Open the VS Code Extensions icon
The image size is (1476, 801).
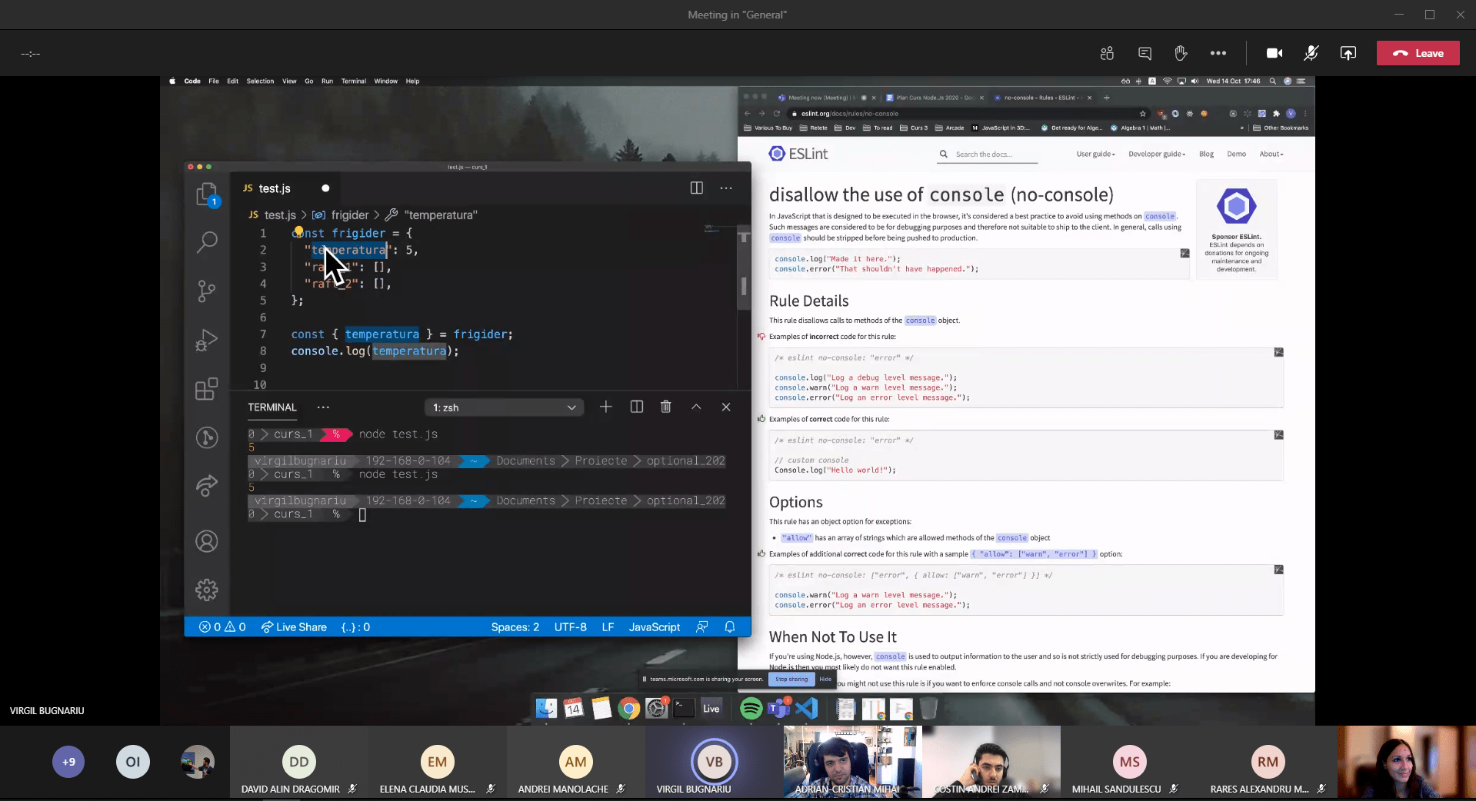pos(206,389)
